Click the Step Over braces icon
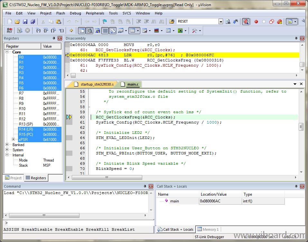 [x=46, y=31]
